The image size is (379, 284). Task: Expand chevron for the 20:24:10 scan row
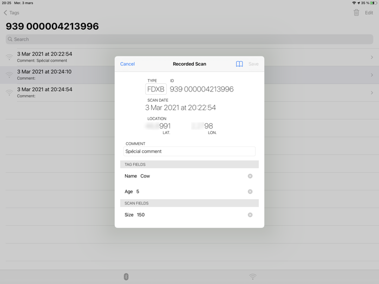point(372,75)
